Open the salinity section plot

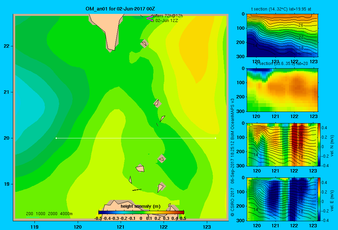282,90
